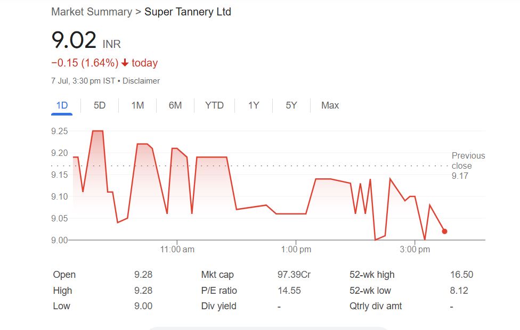Show the Max range chart
Viewport: 520px width, 330px height.
coord(330,105)
